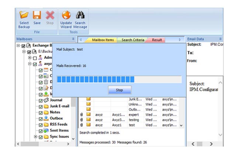Click the Adm mailbox user icon
Viewport: 238px width, 155px height.
40,57
